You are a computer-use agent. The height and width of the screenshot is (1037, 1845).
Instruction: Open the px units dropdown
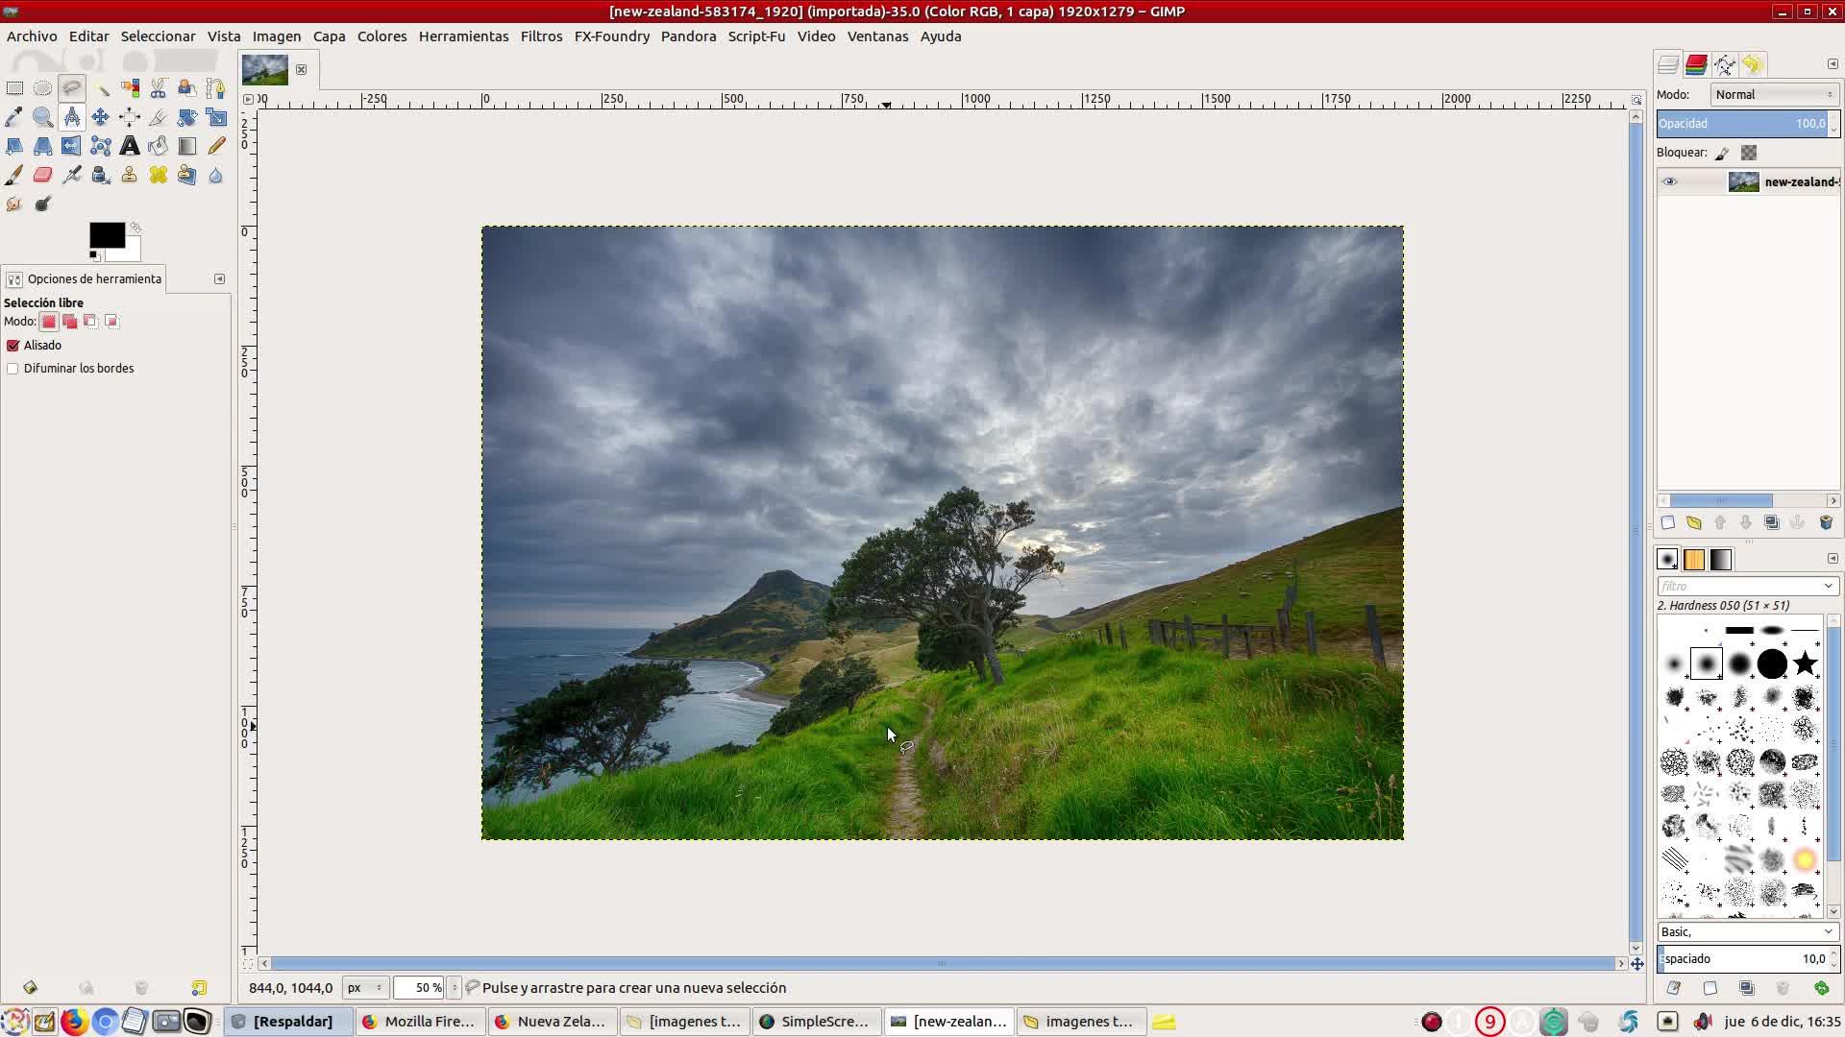coord(364,987)
